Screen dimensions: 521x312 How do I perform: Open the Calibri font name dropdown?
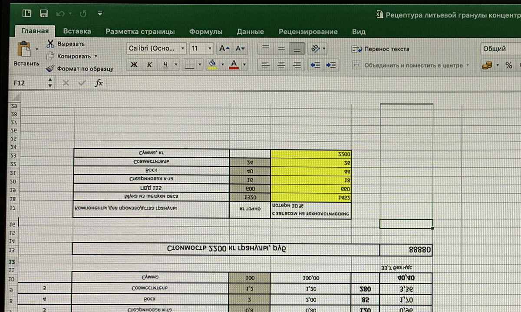click(183, 48)
